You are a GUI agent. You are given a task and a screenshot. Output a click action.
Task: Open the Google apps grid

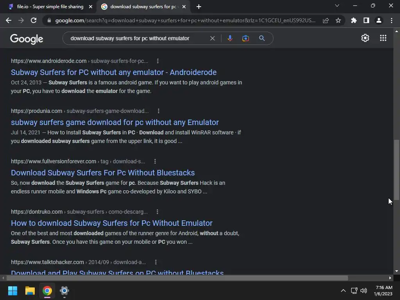[383, 38]
